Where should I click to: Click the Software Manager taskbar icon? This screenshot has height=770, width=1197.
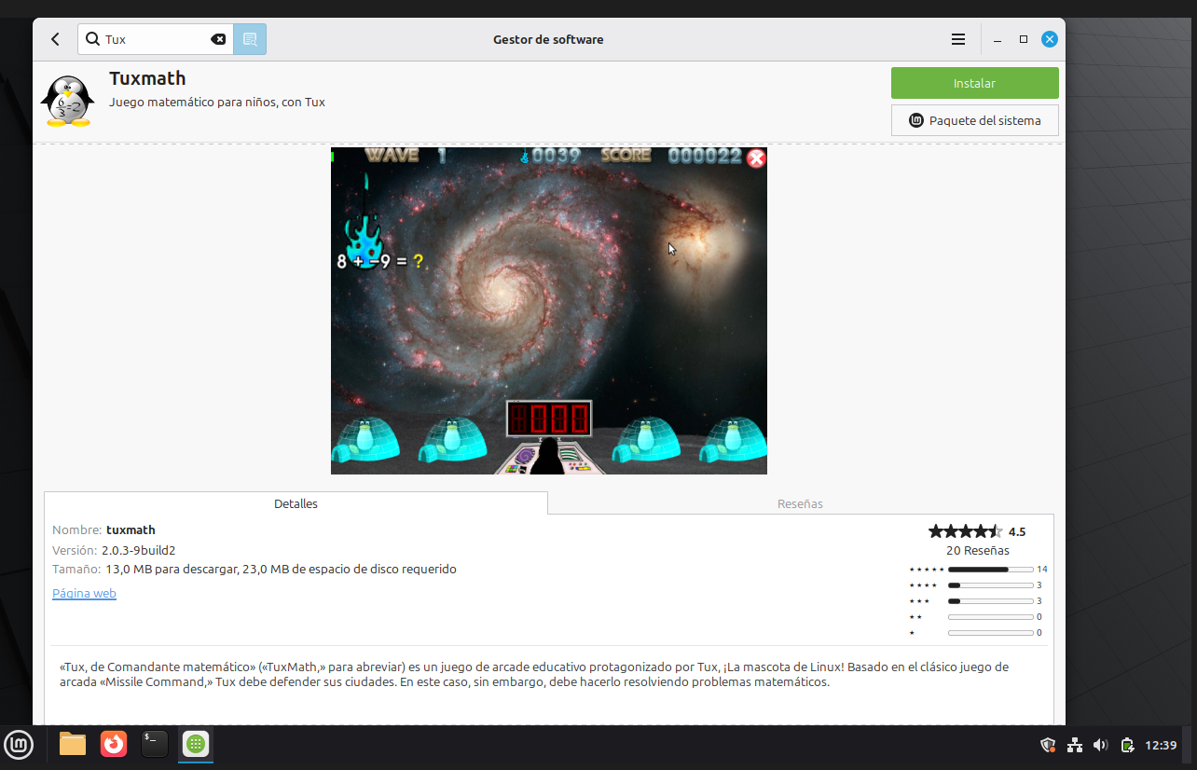point(196,744)
